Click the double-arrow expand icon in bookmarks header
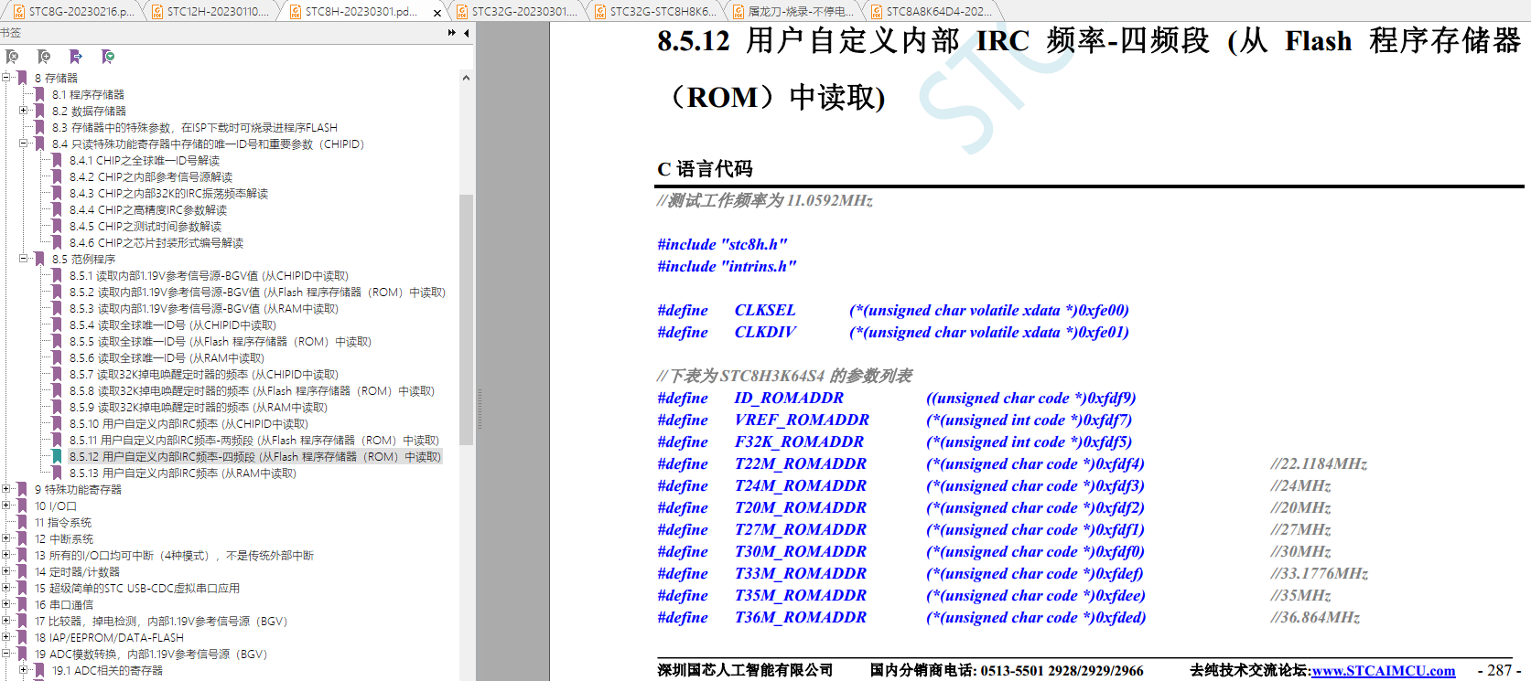The image size is (1531, 681). click(x=452, y=33)
